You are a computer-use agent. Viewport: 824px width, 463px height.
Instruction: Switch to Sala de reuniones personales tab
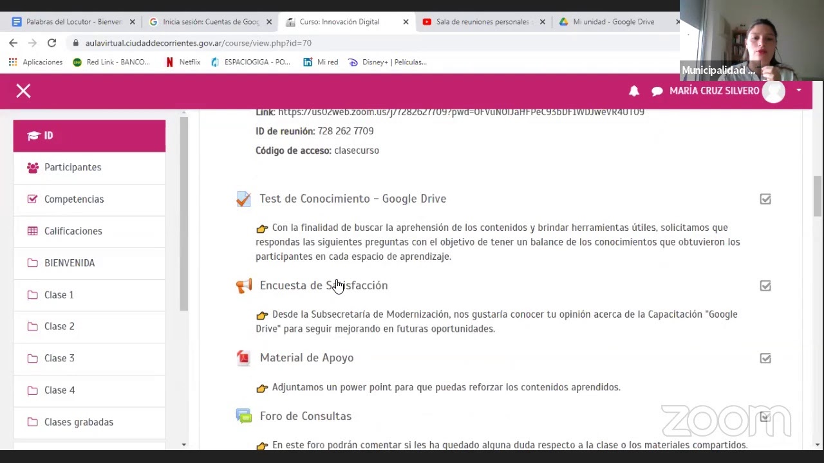click(x=483, y=22)
